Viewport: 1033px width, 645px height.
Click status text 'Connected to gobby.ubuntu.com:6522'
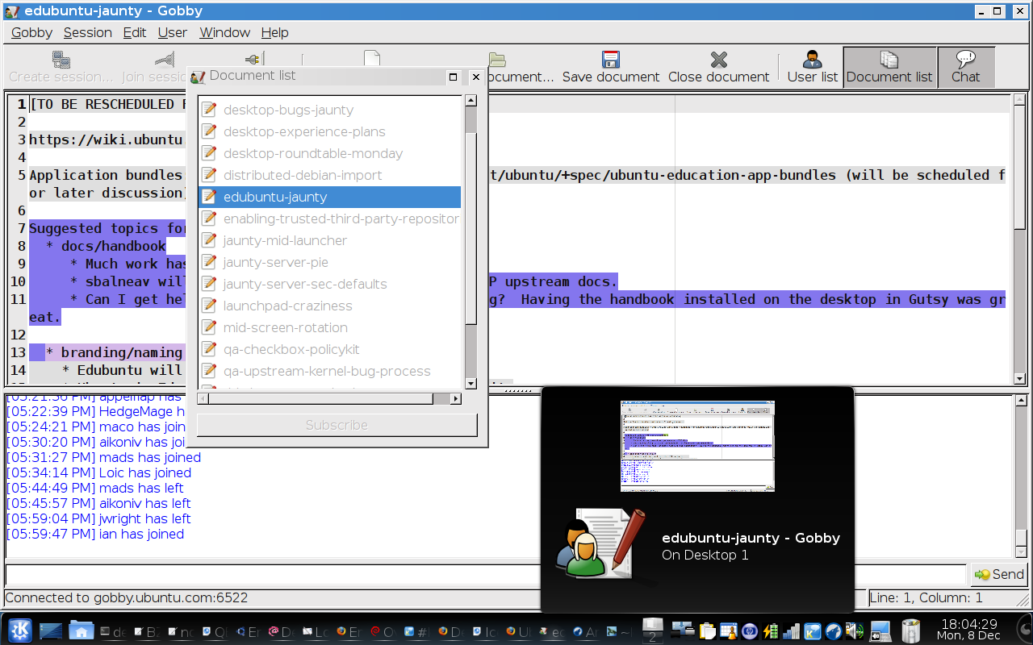coord(127,598)
